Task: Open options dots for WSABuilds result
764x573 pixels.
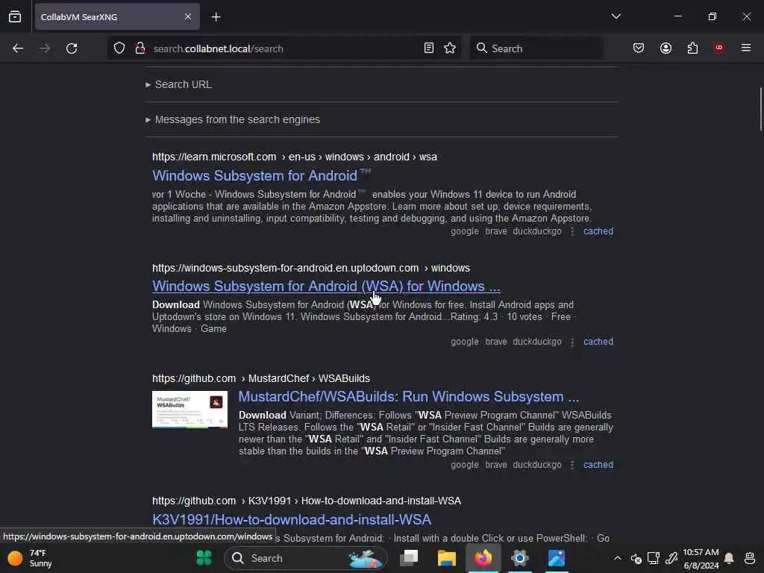Action: pyautogui.click(x=572, y=466)
